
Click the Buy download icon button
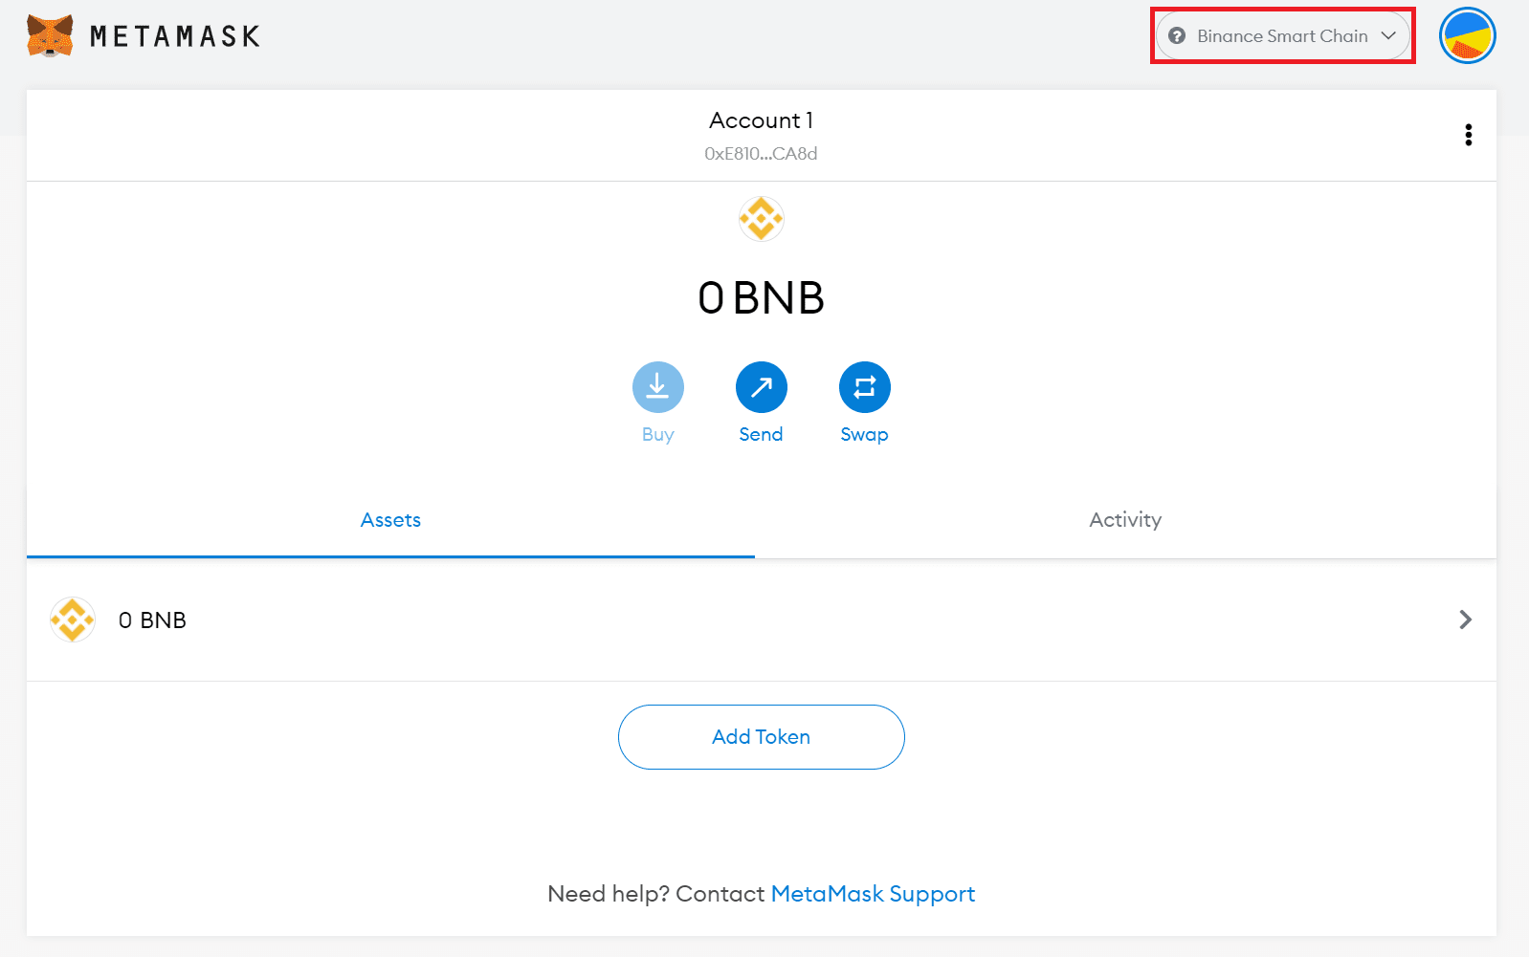pyautogui.click(x=657, y=387)
